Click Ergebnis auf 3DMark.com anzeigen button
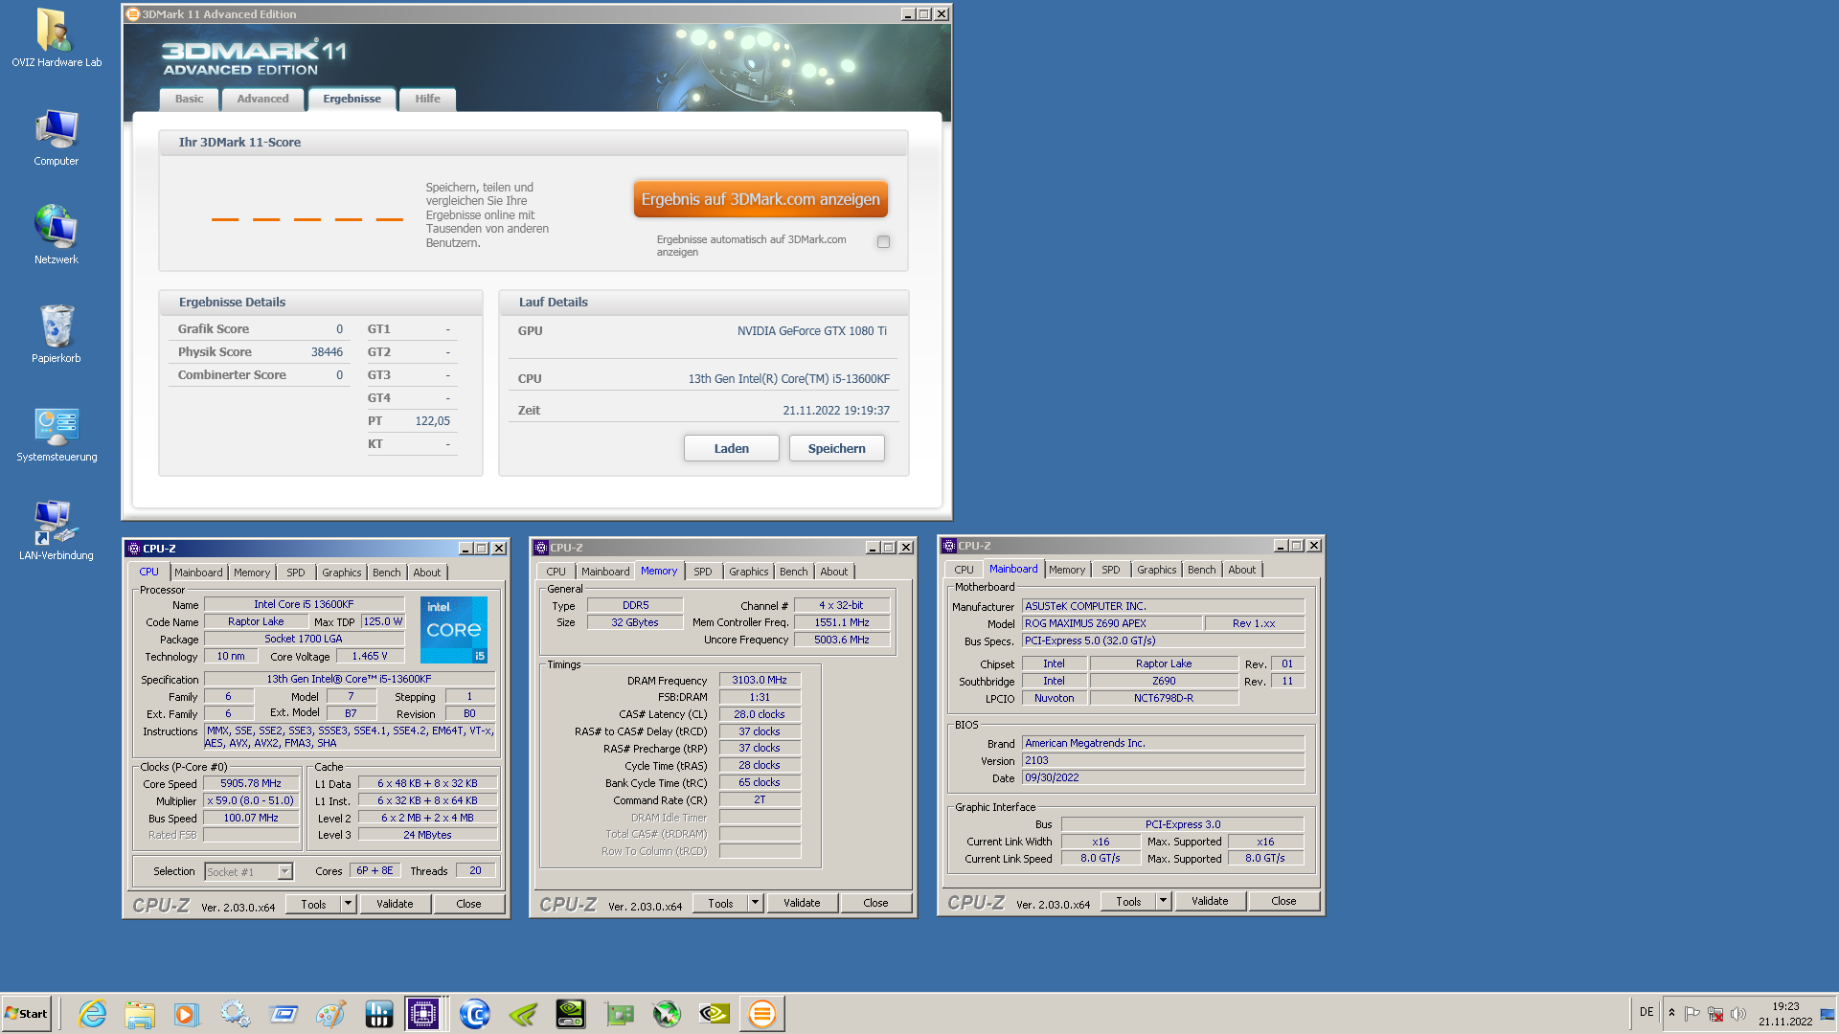 point(761,199)
